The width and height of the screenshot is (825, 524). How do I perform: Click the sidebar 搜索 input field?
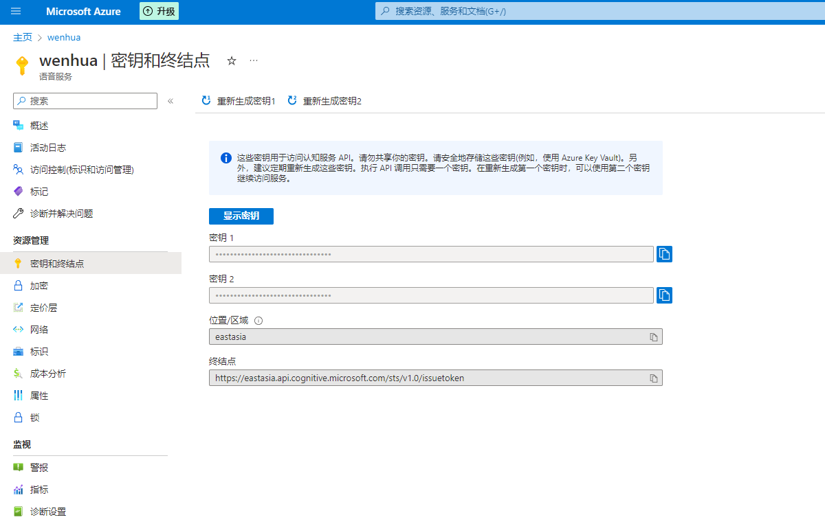pyautogui.click(x=85, y=101)
